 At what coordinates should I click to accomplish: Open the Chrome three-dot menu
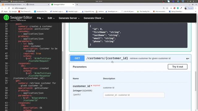pyautogui.click(x=196, y=8)
